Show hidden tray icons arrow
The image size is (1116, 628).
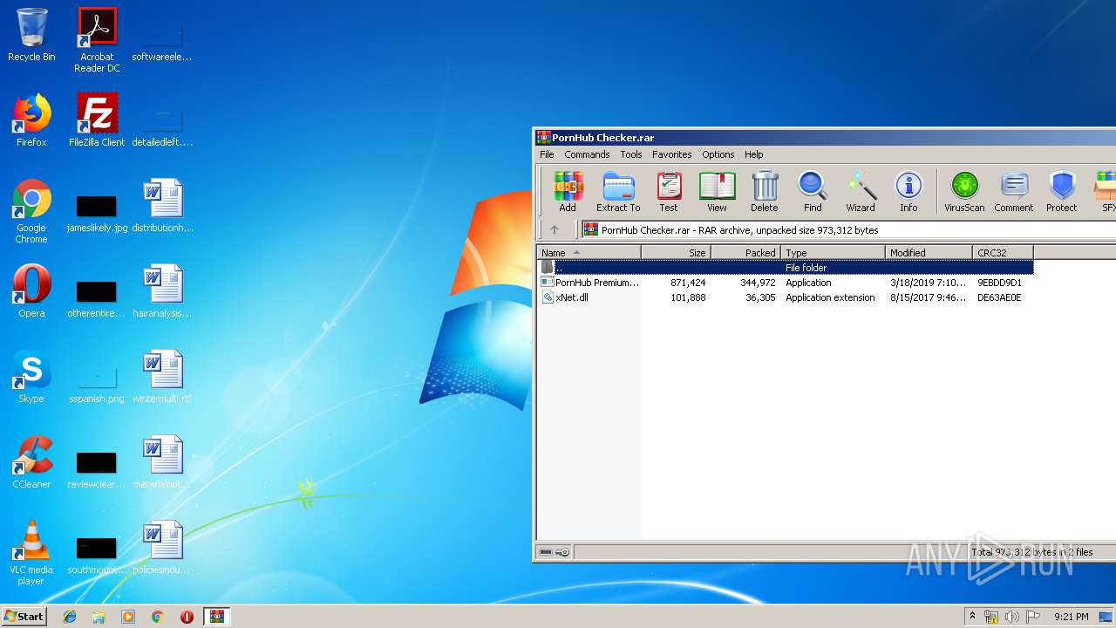click(973, 617)
